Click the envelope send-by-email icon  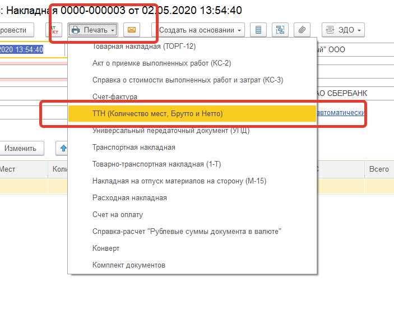click(x=132, y=30)
